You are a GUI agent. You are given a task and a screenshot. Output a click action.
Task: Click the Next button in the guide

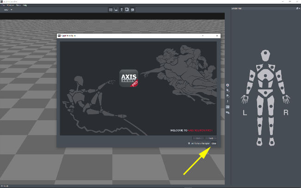pyautogui.click(x=211, y=138)
